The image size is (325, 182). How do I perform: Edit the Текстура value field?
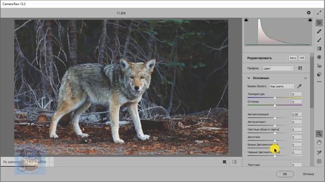[297, 165]
